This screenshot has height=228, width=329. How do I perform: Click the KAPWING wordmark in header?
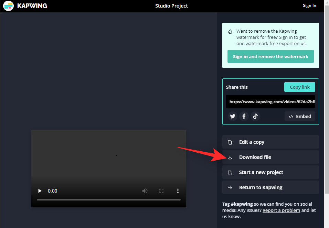32,6
